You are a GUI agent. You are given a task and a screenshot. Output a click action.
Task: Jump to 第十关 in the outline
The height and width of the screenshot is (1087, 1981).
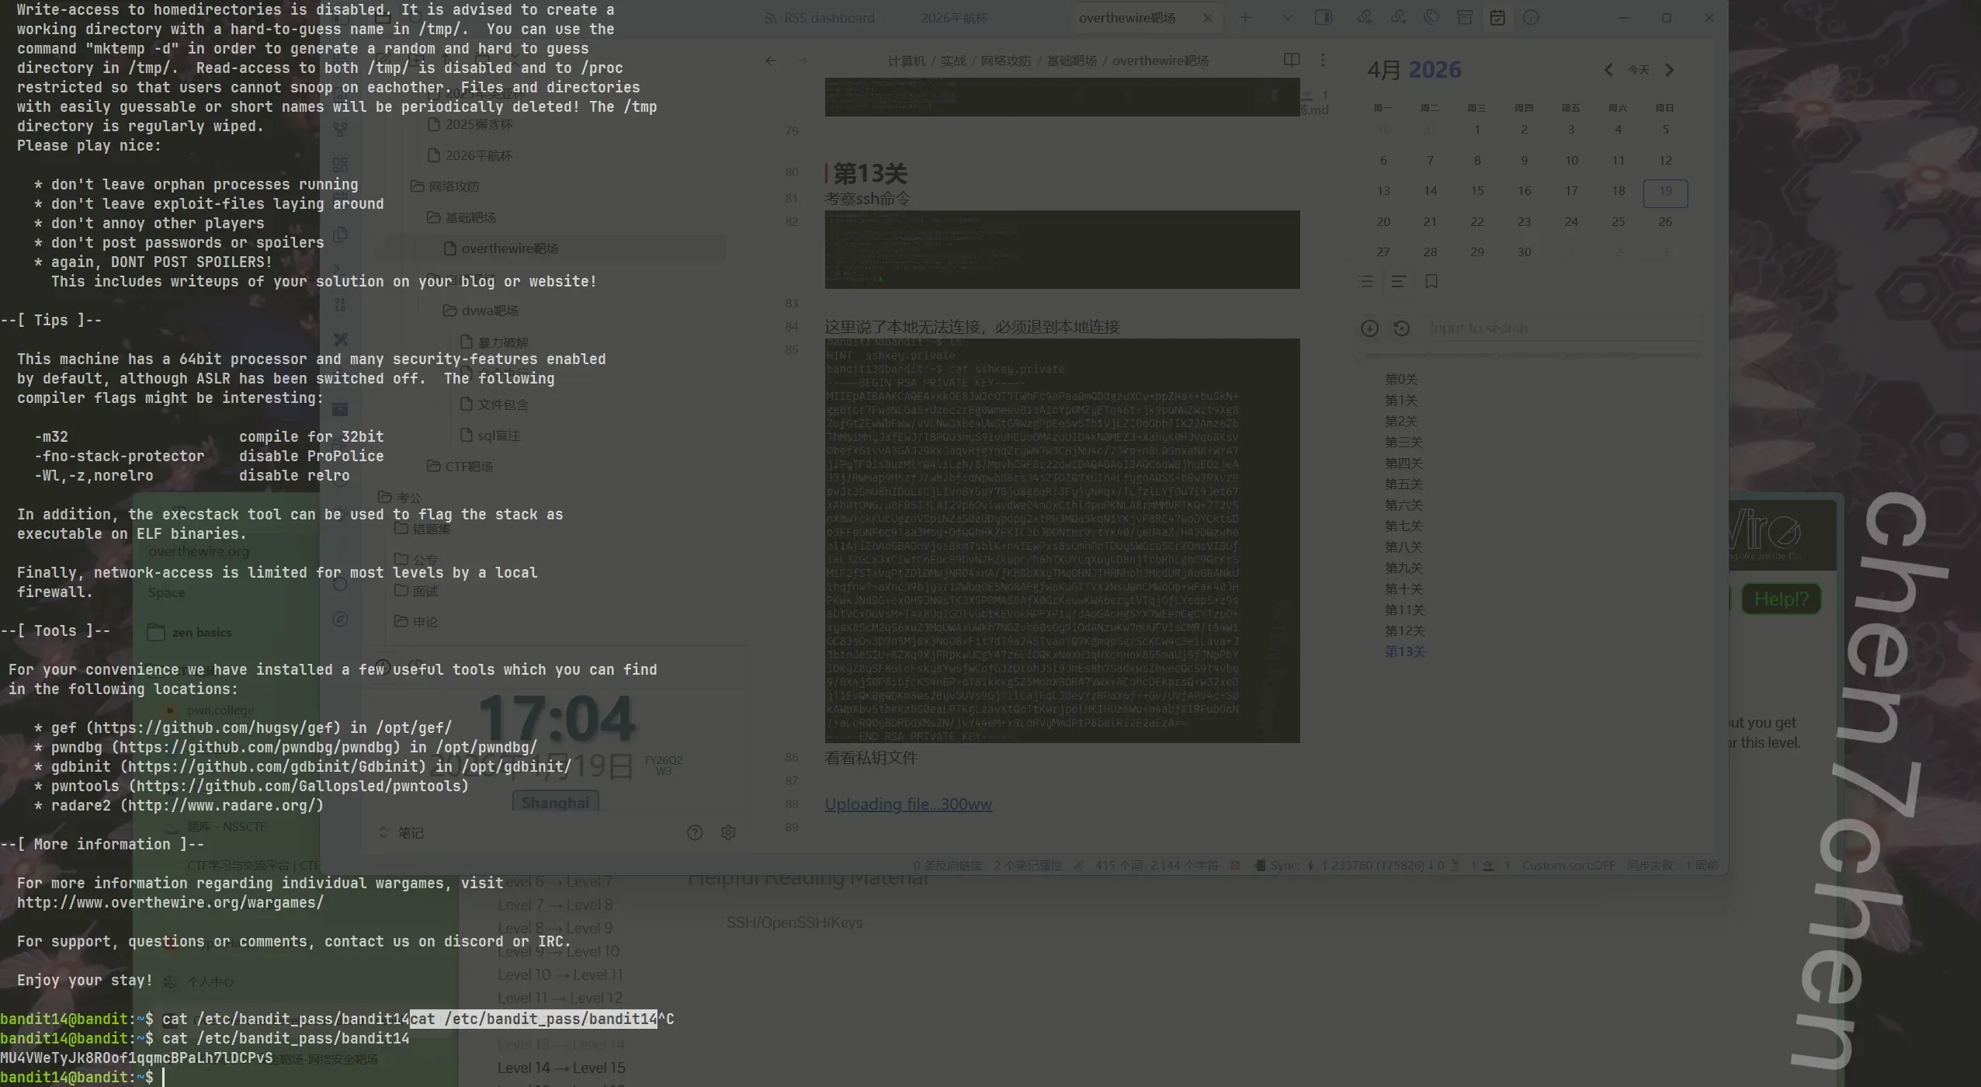[x=1403, y=589]
